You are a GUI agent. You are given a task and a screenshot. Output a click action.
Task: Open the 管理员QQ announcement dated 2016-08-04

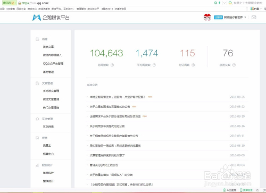(104, 165)
